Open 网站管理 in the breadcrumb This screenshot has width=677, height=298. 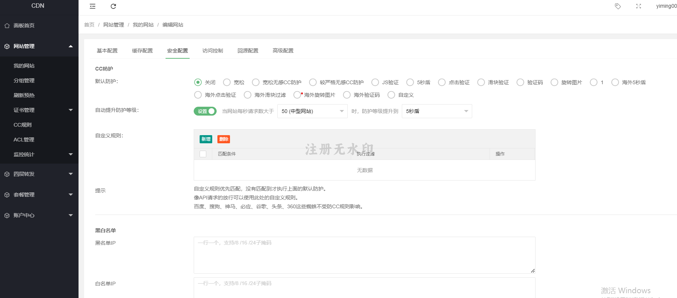114,25
